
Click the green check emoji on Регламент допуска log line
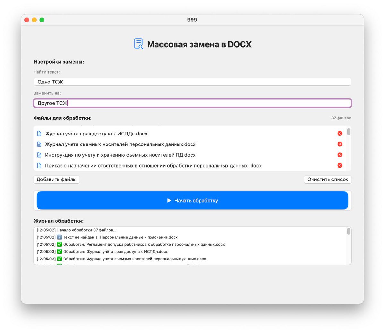[59, 244]
